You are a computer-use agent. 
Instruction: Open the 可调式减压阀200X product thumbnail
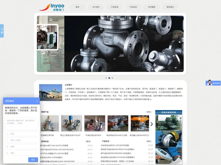click(95, 123)
